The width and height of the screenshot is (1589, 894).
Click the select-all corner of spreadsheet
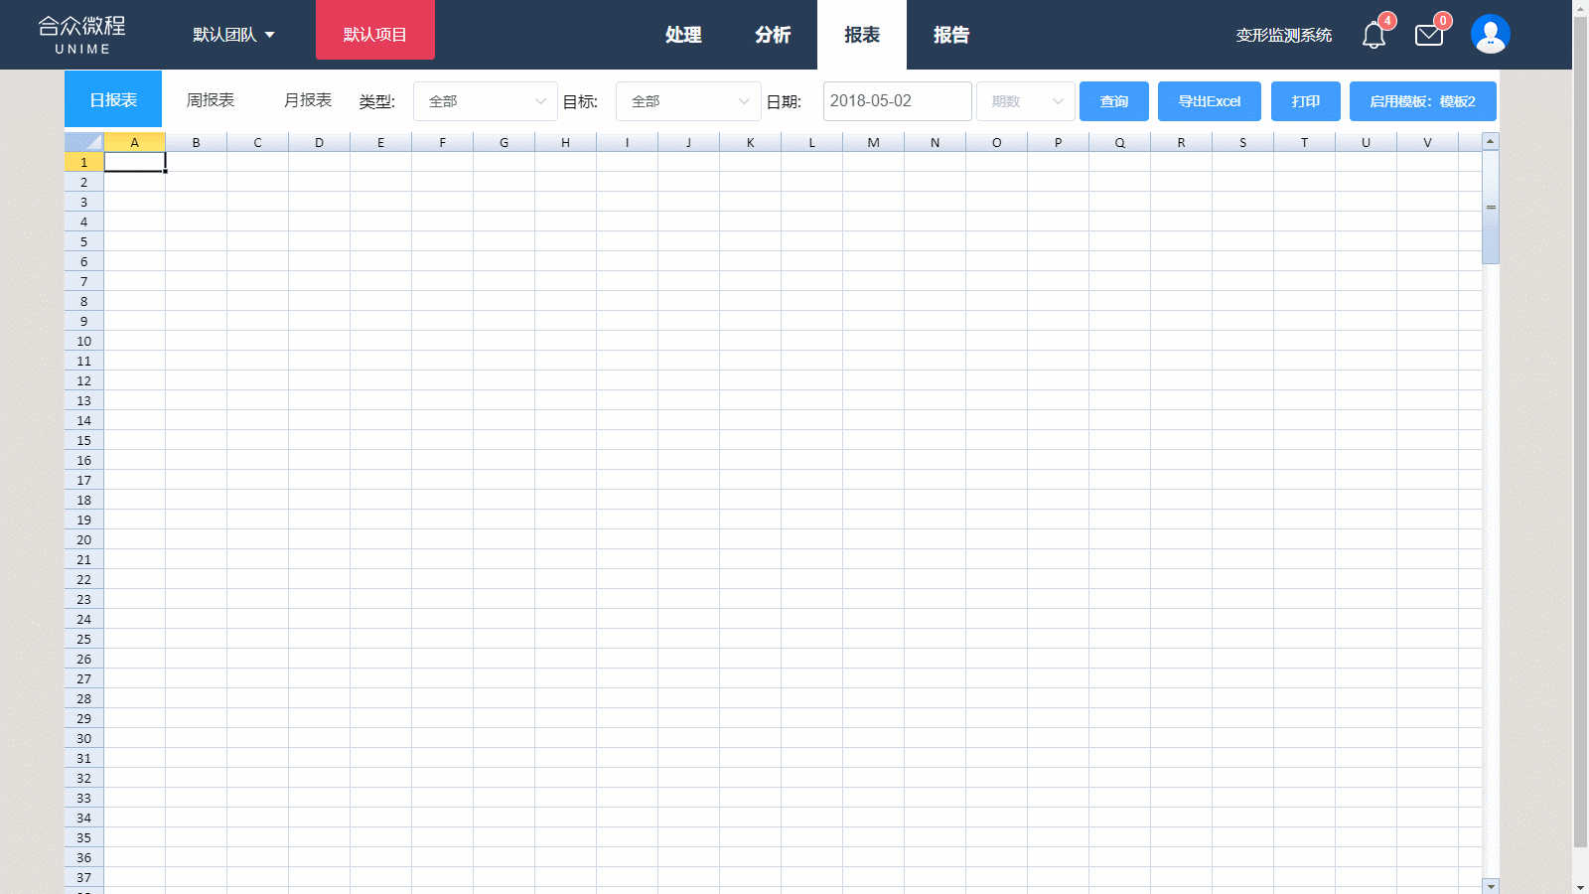click(84, 142)
